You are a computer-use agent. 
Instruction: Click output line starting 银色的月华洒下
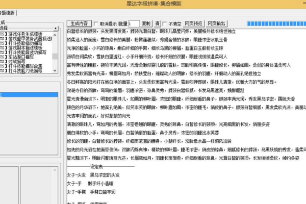coord(186,108)
